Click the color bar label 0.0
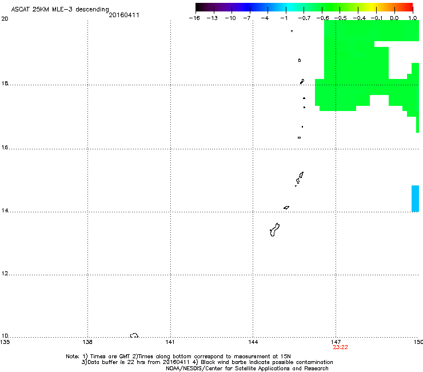 pos(394,18)
